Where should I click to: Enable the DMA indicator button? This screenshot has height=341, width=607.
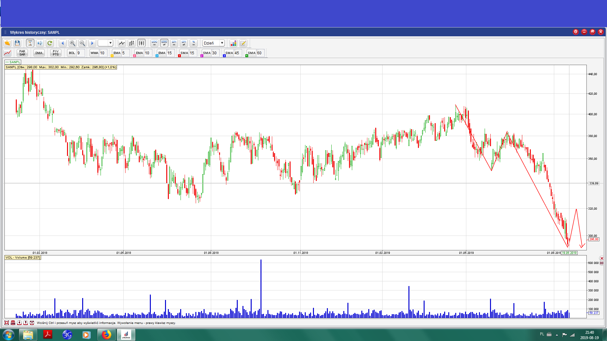(x=39, y=53)
